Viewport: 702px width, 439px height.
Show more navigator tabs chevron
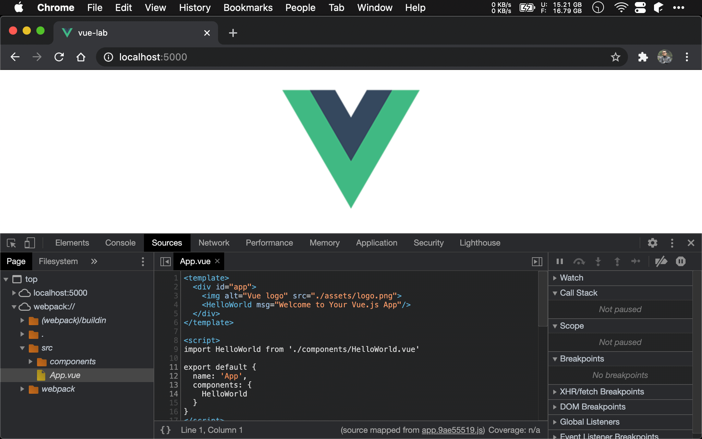[x=94, y=261]
